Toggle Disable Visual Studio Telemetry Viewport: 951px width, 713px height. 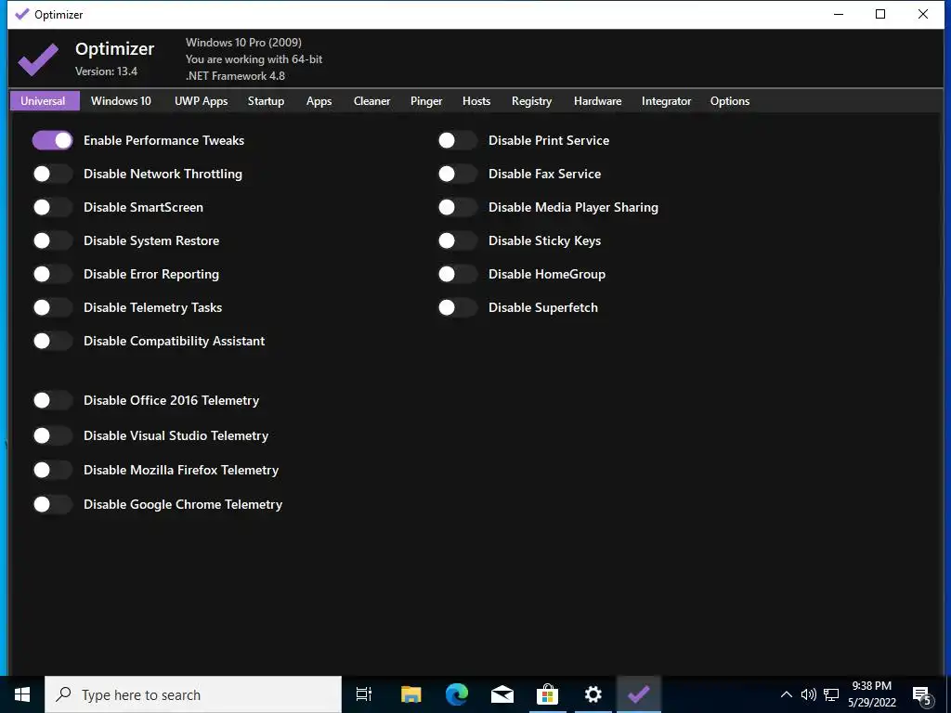(x=52, y=435)
